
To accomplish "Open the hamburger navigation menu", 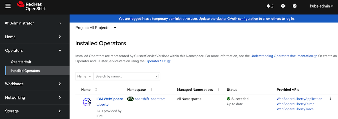I will (8, 6).
